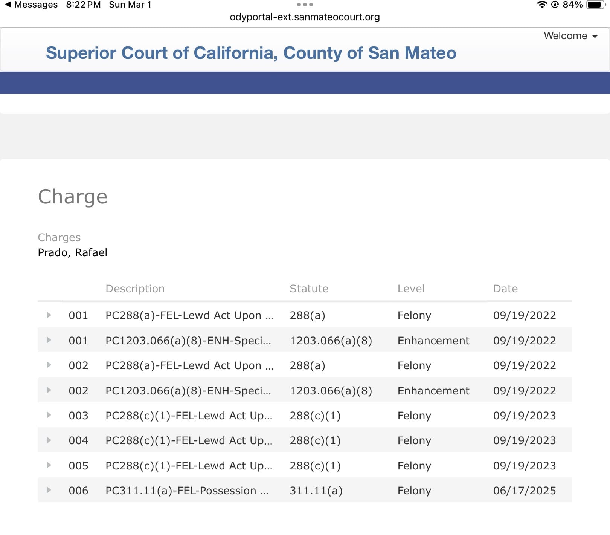Expand charge 004 disclosure triangle

coord(49,440)
